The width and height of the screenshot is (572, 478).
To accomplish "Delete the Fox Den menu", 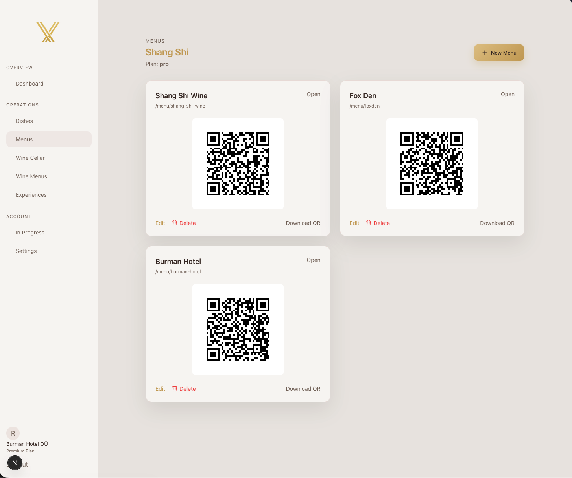I will [378, 223].
